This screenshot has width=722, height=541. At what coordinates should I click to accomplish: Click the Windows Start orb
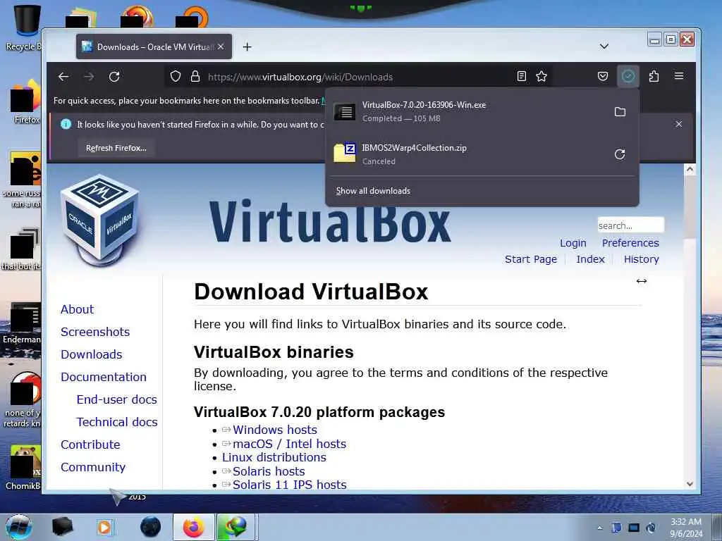pyautogui.click(x=18, y=527)
